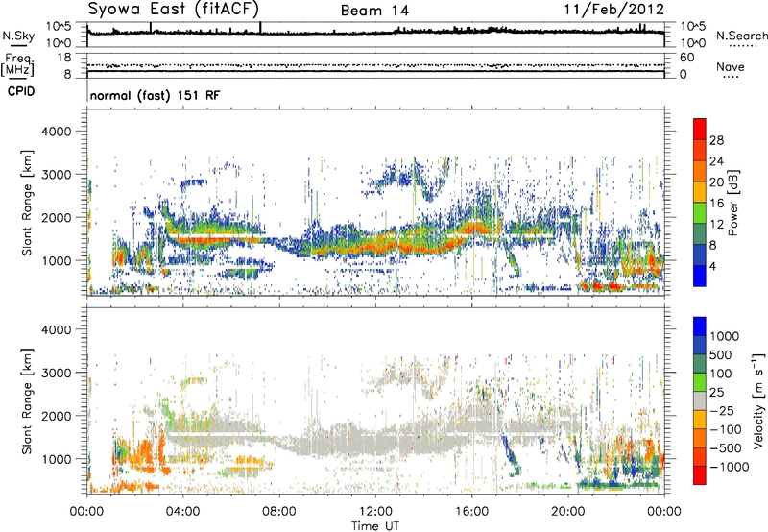768x532 pixels.
Task: Click the "Power [dB]" colorbar title
Action: point(733,203)
